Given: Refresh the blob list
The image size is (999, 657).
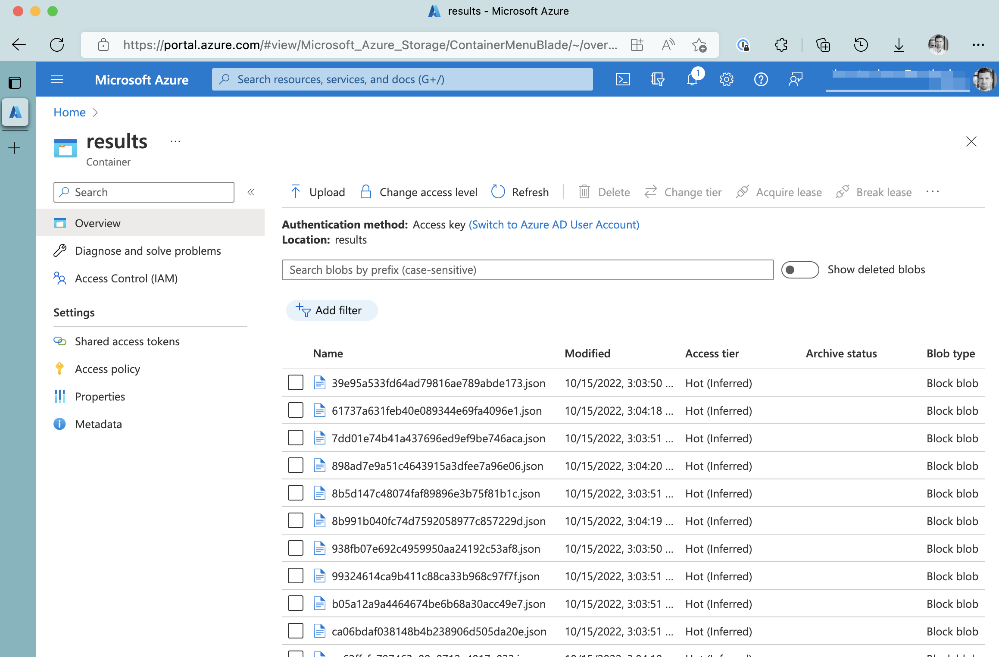Looking at the screenshot, I should click(520, 192).
